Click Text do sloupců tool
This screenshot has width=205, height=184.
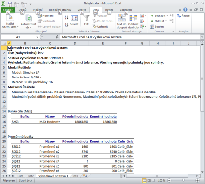(x=122, y=21)
